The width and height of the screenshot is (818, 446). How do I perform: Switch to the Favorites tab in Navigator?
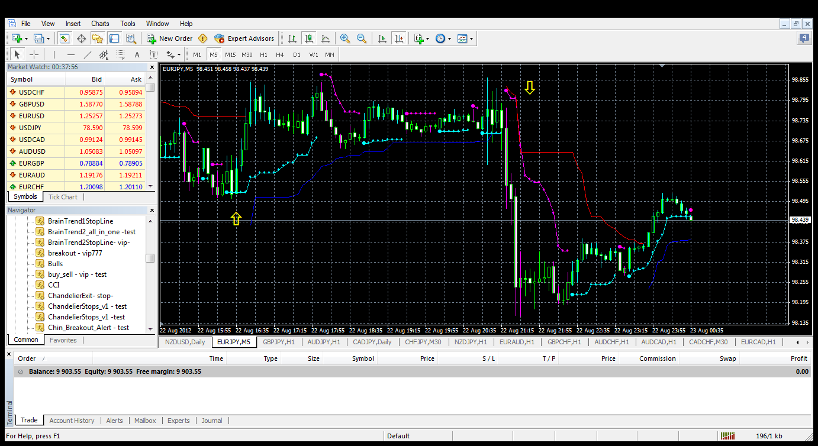(x=63, y=340)
